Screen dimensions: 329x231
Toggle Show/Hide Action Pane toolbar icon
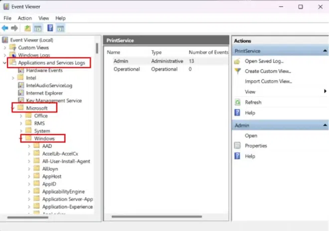[60, 28]
